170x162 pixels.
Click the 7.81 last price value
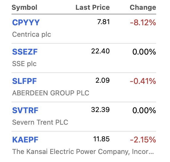coord(103,22)
